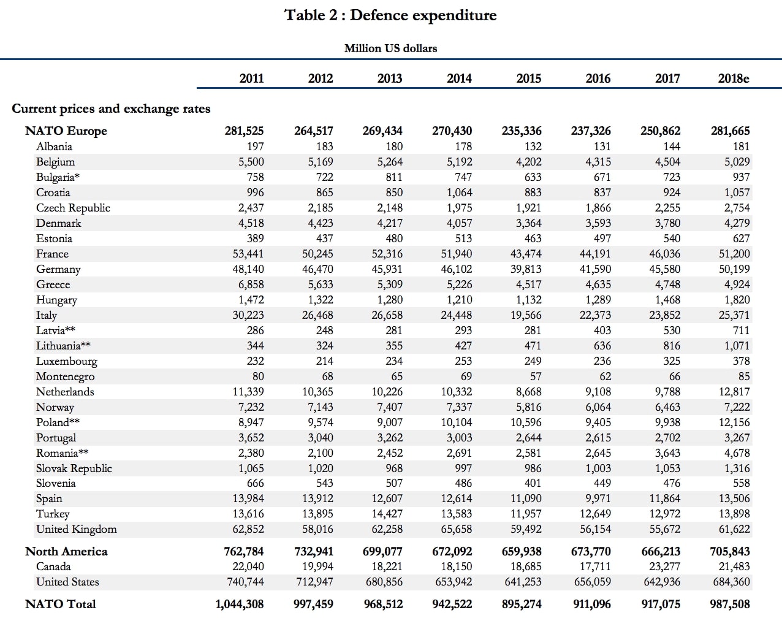
Task: Select the Slovenia row label
Action: pyautogui.click(x=56, y=483)
